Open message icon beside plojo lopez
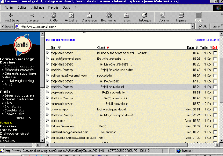 pyautogui.click(x=48, y=120)
